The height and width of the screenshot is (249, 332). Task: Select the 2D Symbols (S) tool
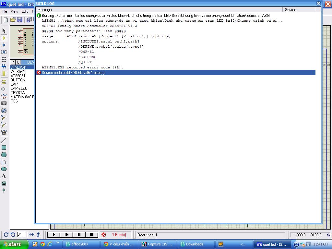click(x=4, y=184)
